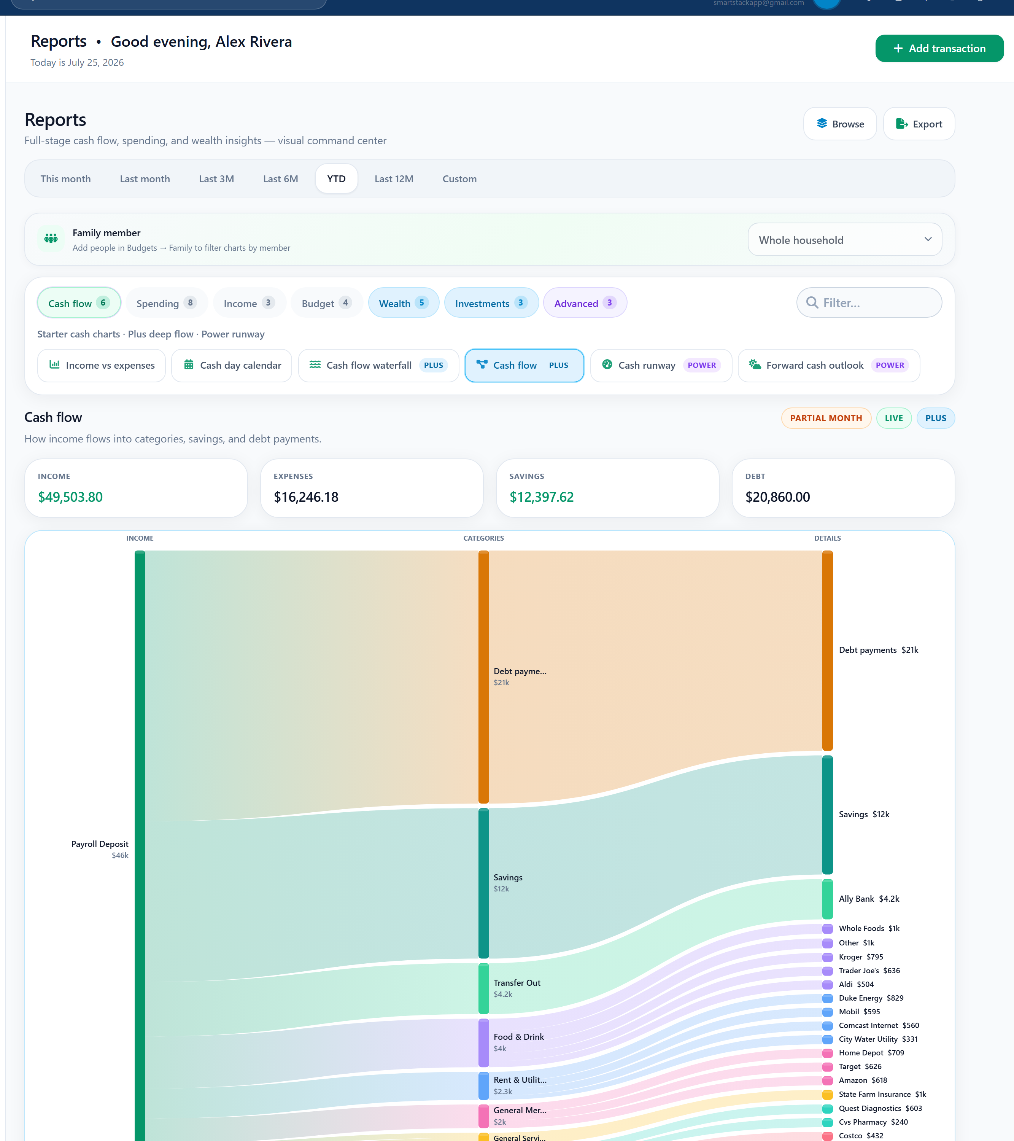Click the teal Savings category bar

[x=483, y=883]
